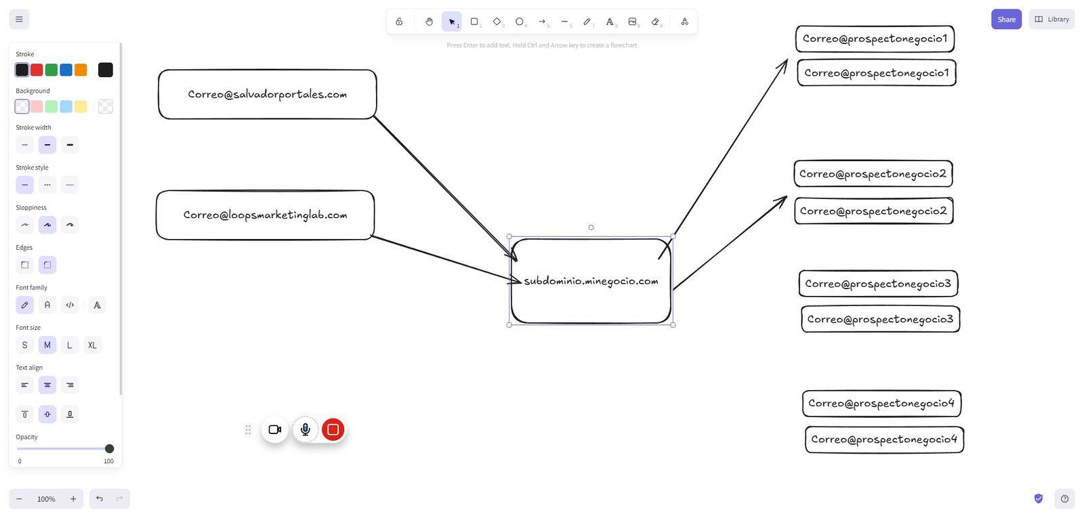Select the Rectangle tool
The image size is (1084, 518).
point(474,22)
